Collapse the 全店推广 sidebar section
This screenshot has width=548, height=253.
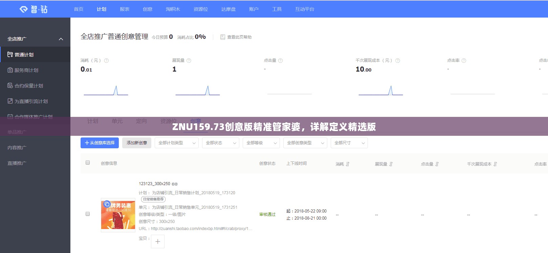(61, 39)
